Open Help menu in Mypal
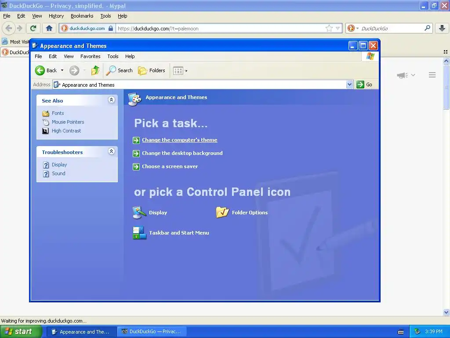The width and height of the screenshot is (450, 338). 123,16
